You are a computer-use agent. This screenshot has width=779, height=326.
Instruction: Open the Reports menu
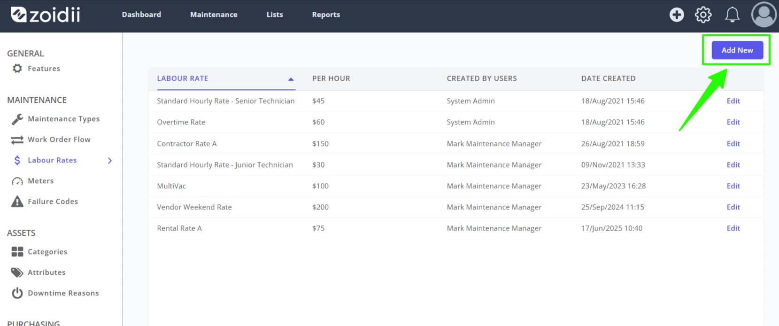tap(326, 15)
